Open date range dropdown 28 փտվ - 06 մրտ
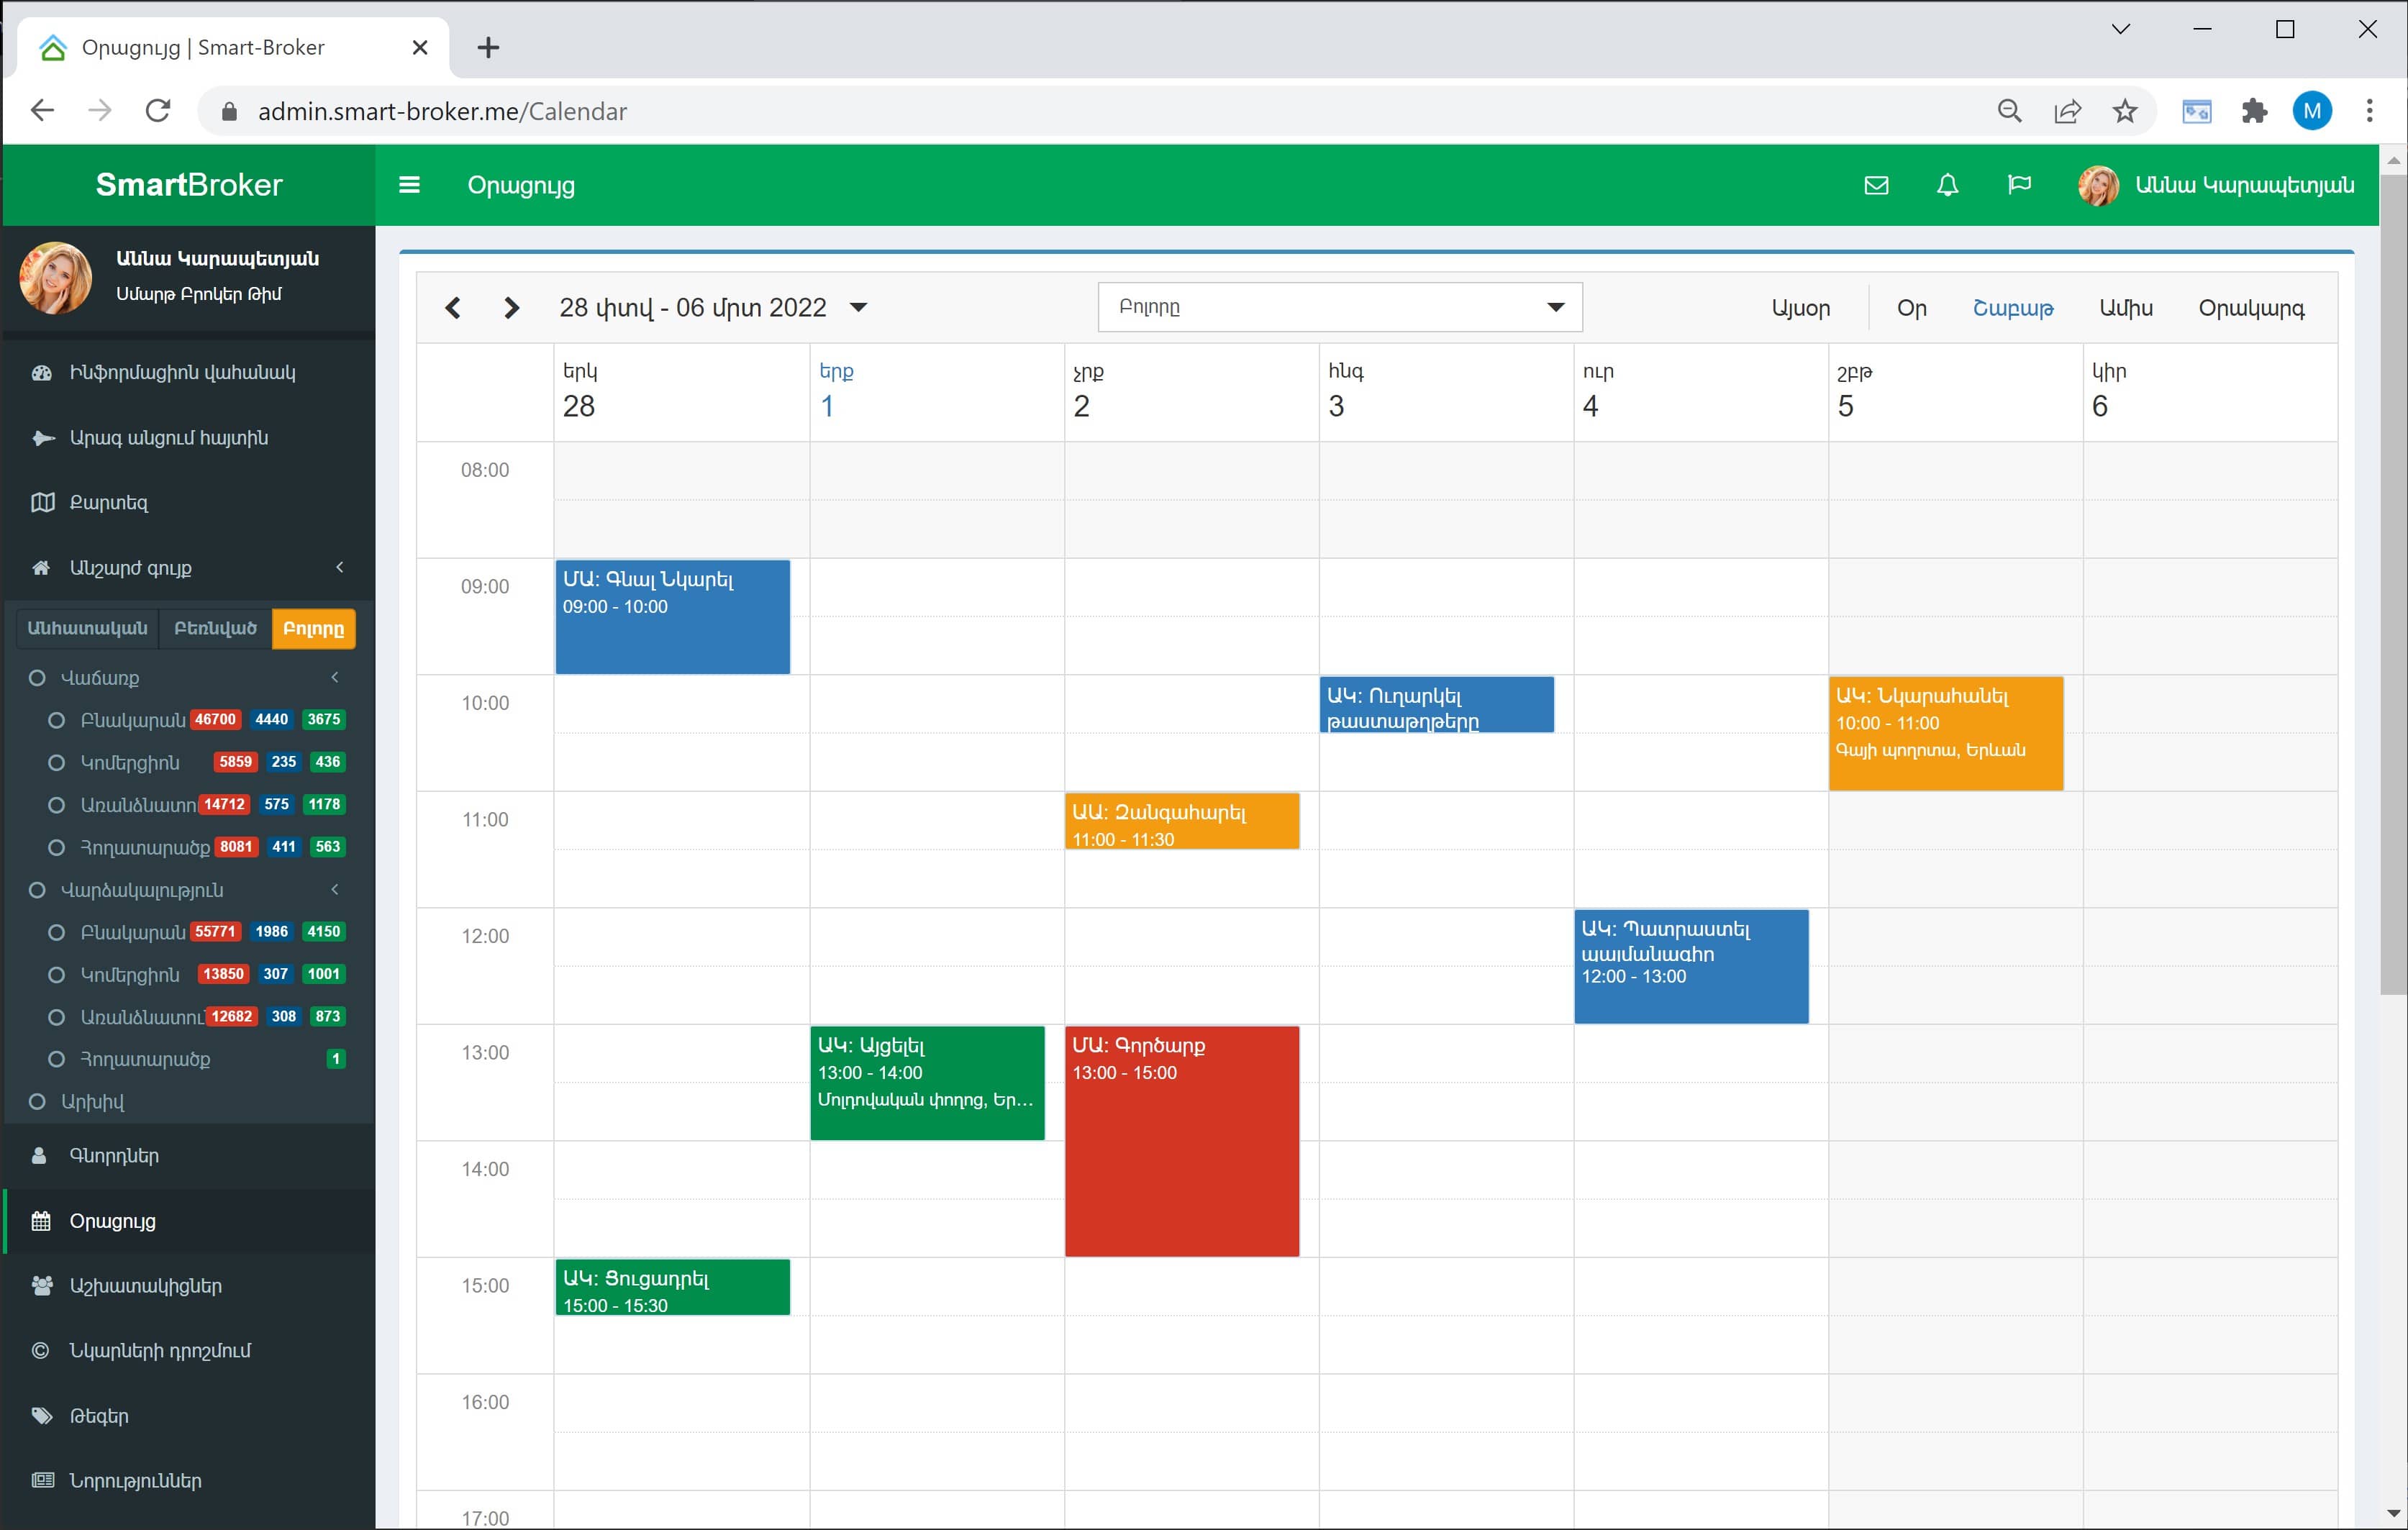Viewport: 2408px width, 1530px height. click(x=713, y=308)
